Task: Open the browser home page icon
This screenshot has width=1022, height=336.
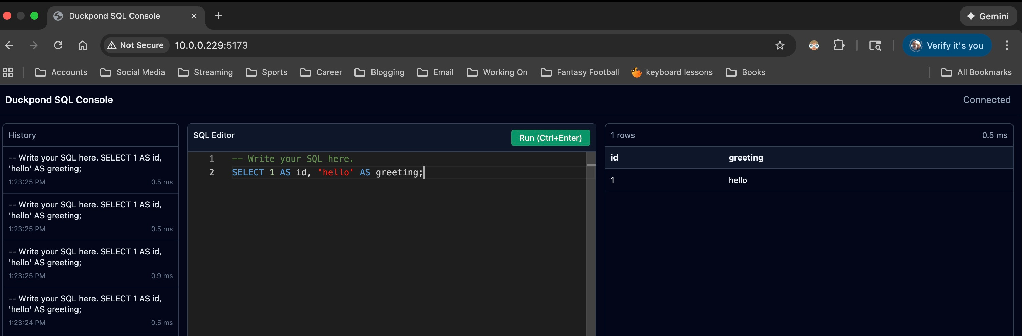Action: tap(82, 45)
